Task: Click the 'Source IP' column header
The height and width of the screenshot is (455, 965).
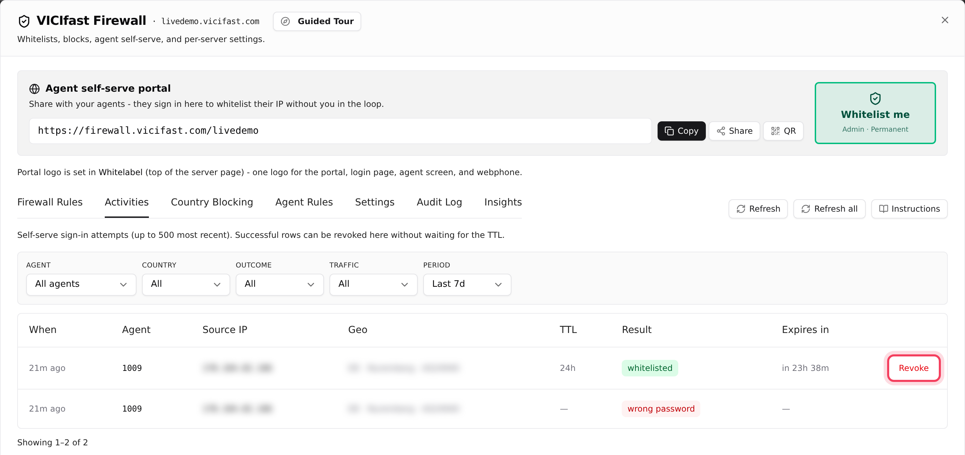Action: (x=225, y=330)
